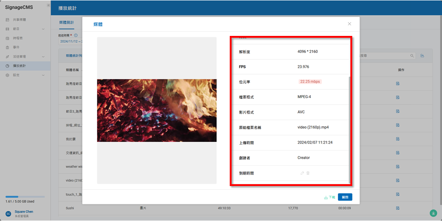
Task: Open details icon for 跑馬燈節目 first row
Action: [397, 84]
